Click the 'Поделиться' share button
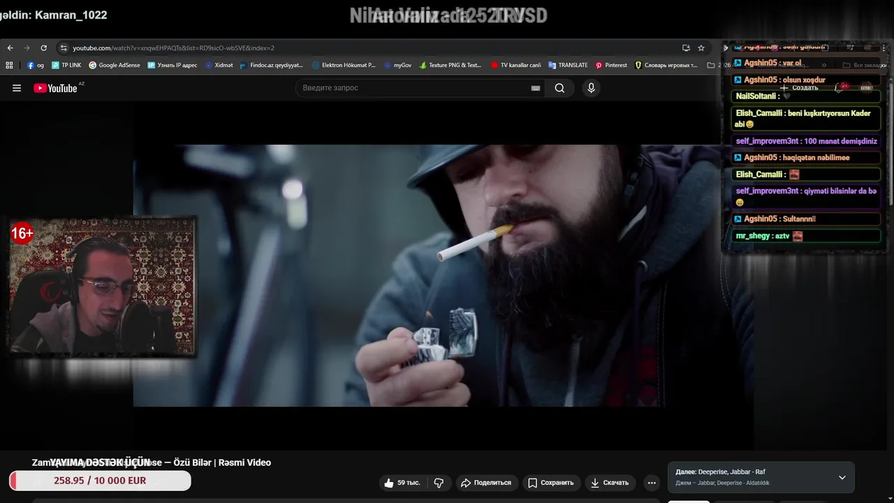The height and width of the screenshot is (503, 894). [x=486, y=483]
